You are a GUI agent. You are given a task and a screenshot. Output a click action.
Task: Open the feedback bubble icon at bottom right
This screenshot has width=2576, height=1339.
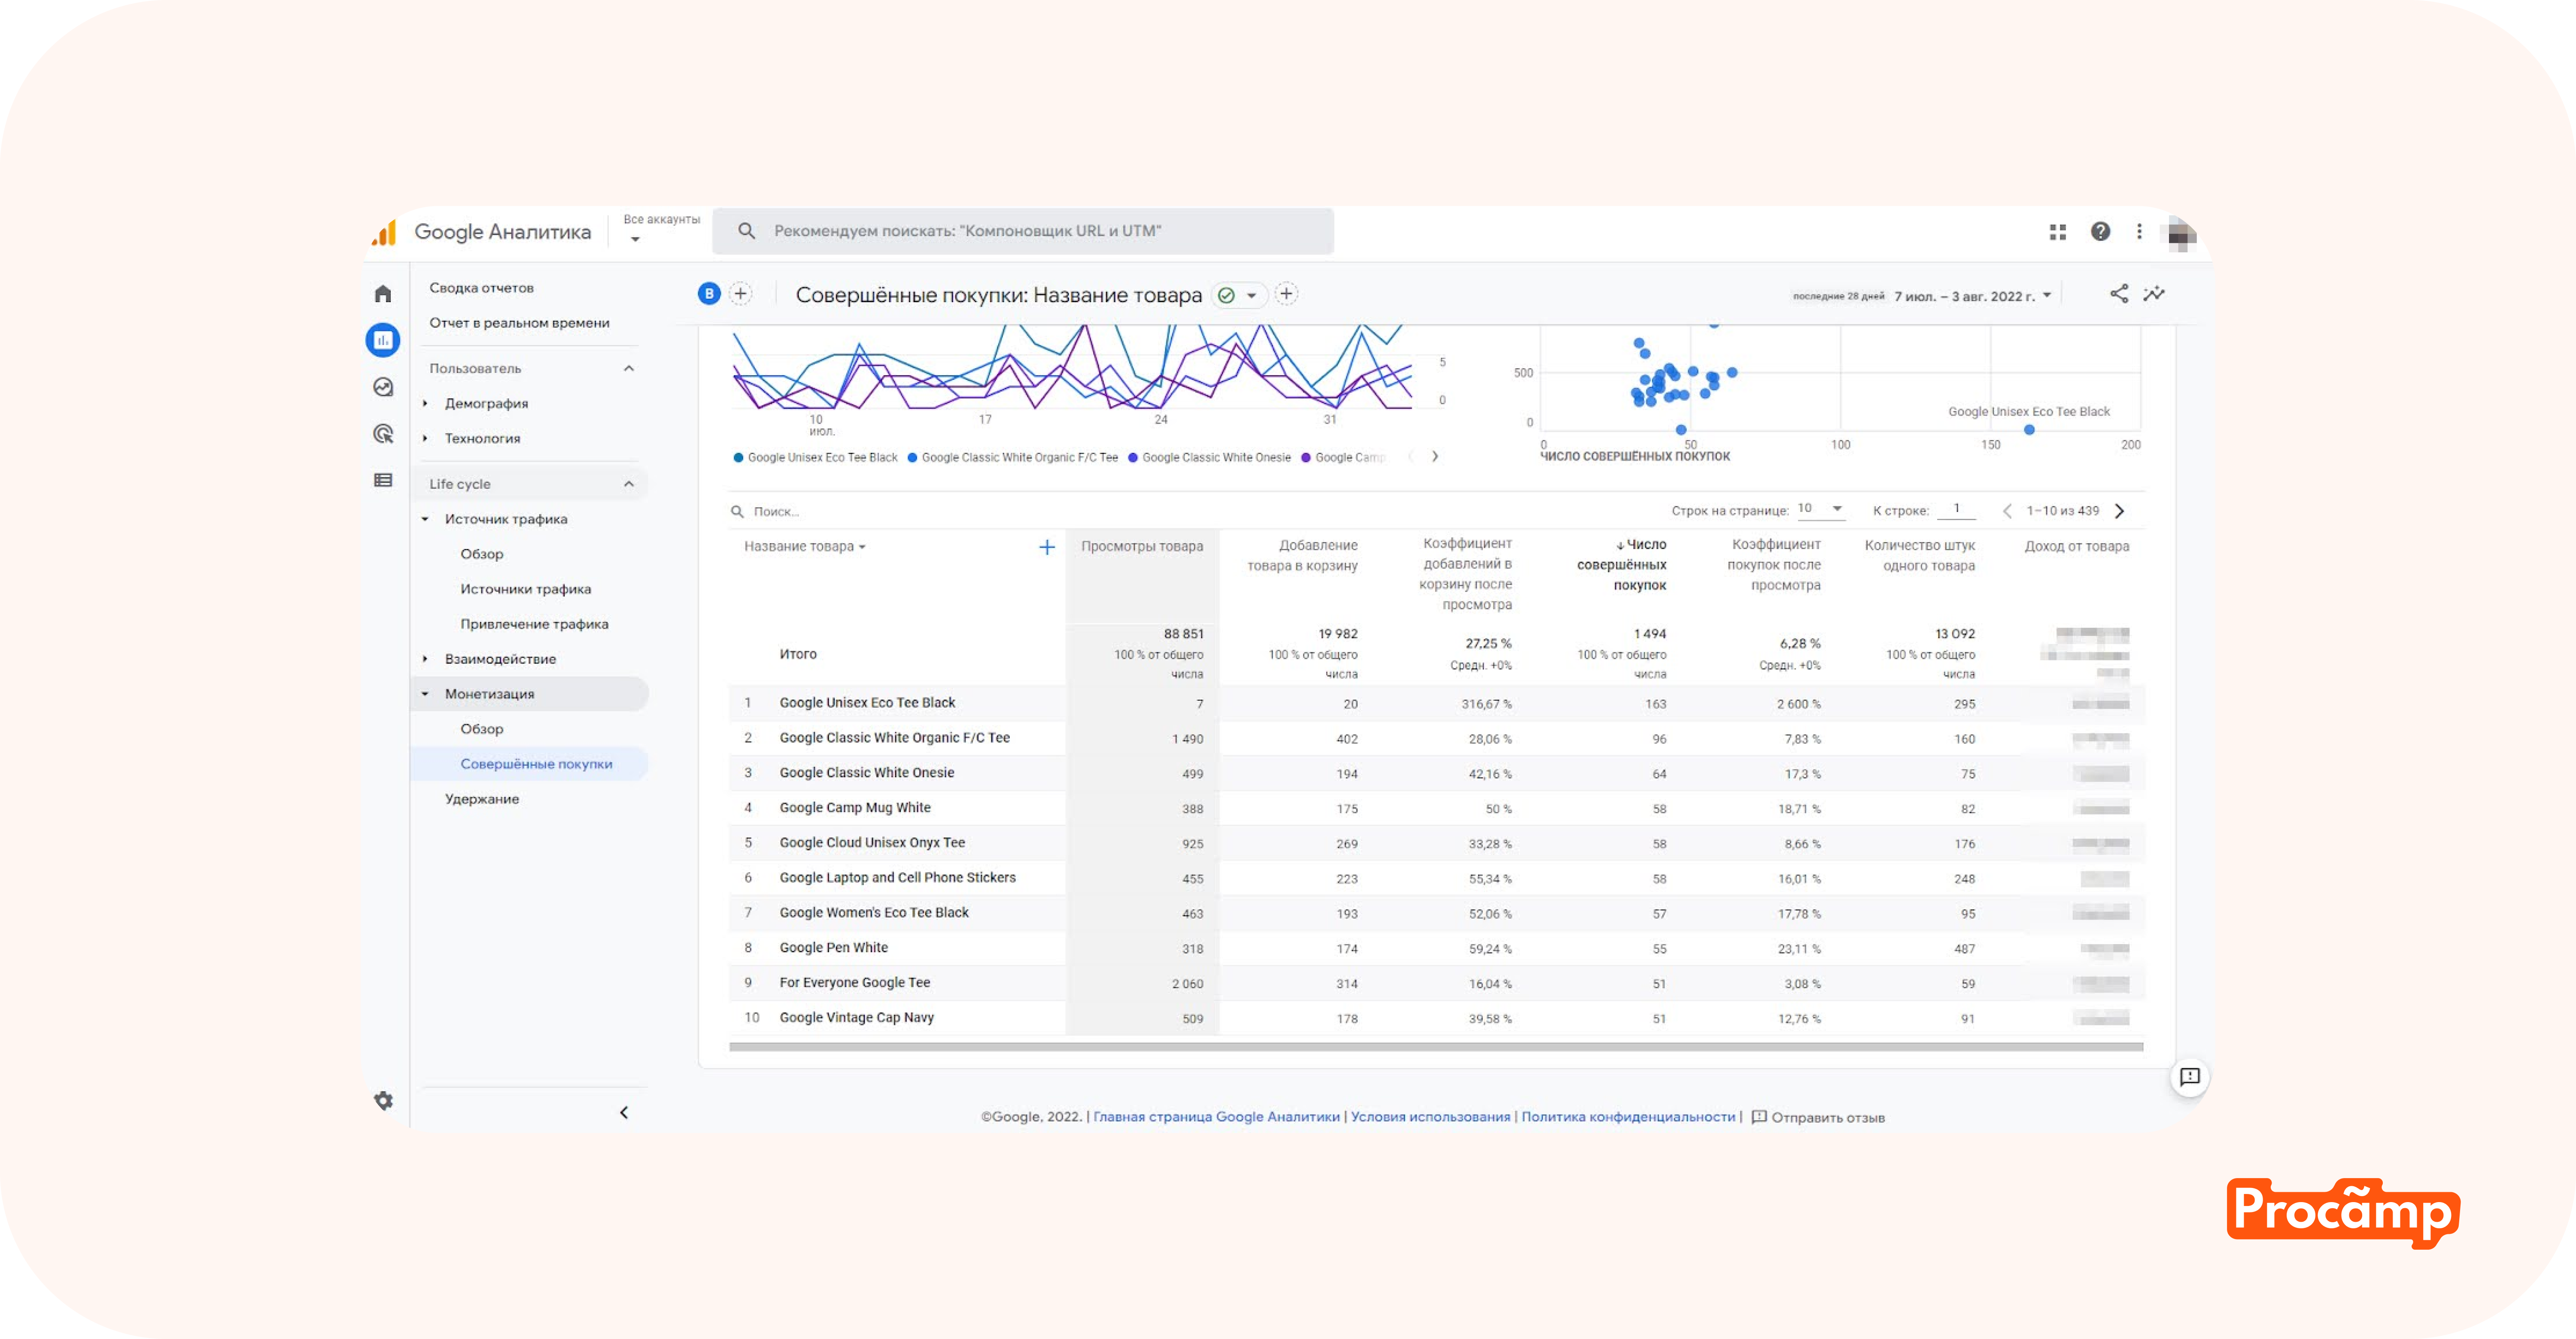click(x=2190, y=1076)
